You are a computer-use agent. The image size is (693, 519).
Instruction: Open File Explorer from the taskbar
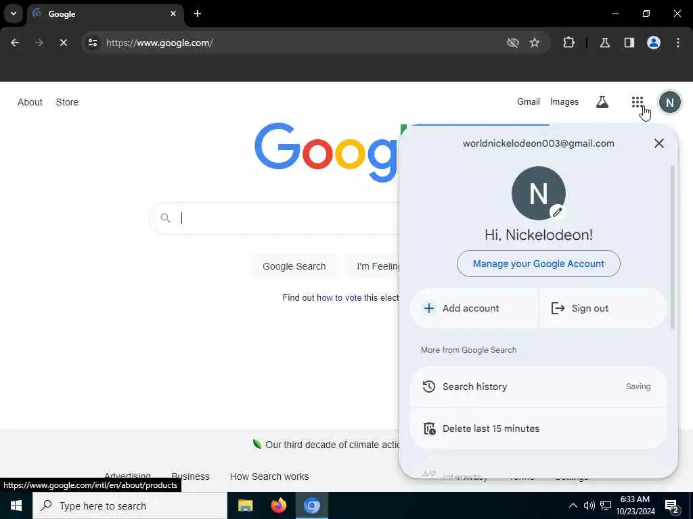coord(245,505)
